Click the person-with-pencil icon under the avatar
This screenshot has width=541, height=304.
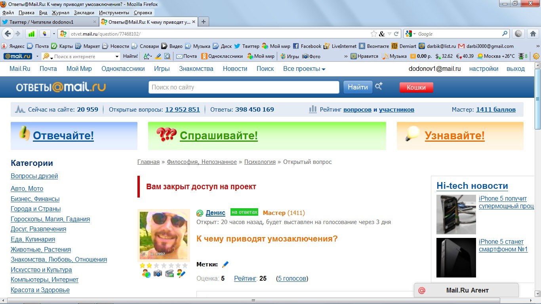181,273
